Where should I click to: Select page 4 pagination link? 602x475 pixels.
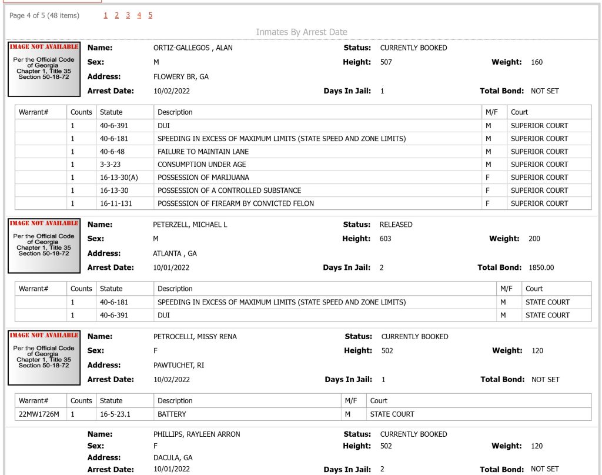(139, 15)
